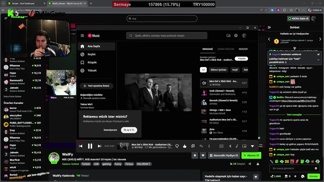Viewport: 324px width, 182px height.
Task: Open YouTube Music settings gear
Action: pos(236,36)
